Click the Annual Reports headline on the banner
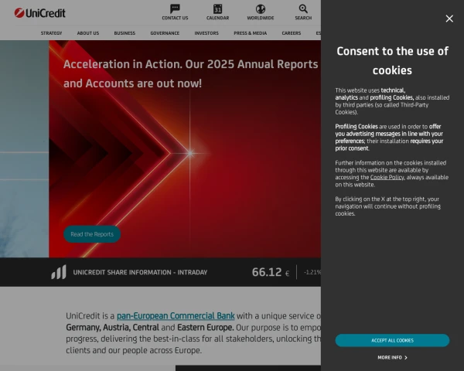464x371 pixels. point(190,73)
